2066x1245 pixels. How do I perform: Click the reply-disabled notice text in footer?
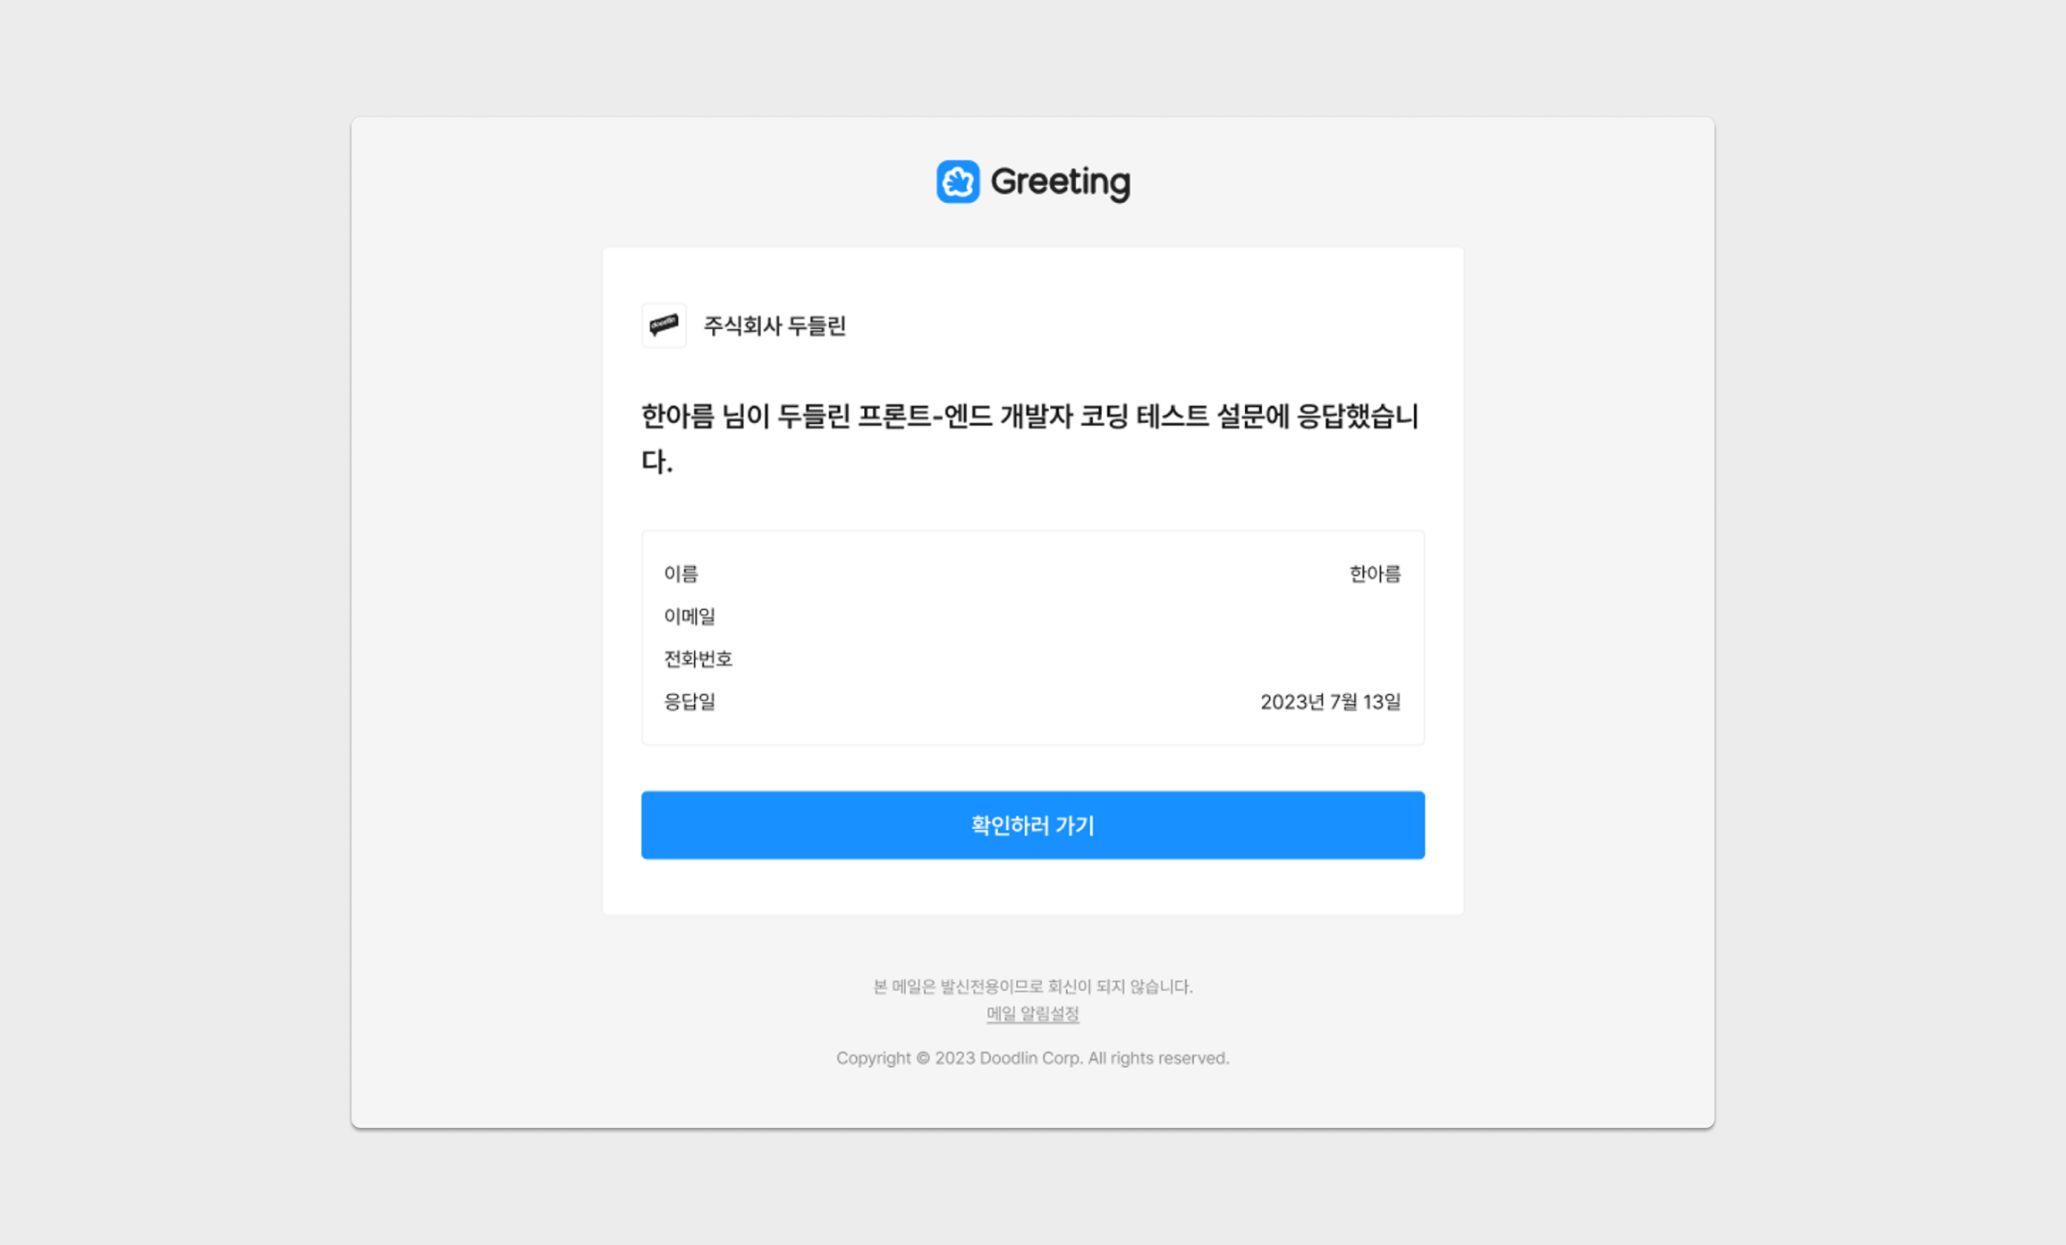pyautogui.click(x=1032, y=986)
